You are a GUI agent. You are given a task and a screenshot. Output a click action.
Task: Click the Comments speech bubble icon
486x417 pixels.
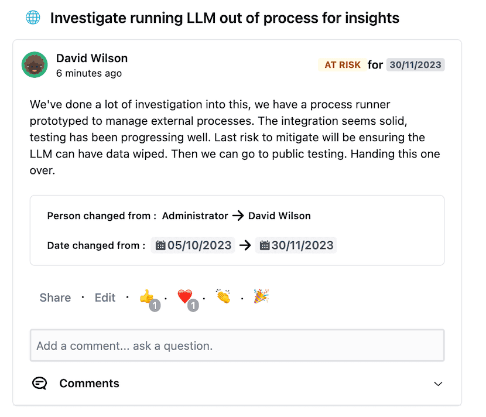40,384
